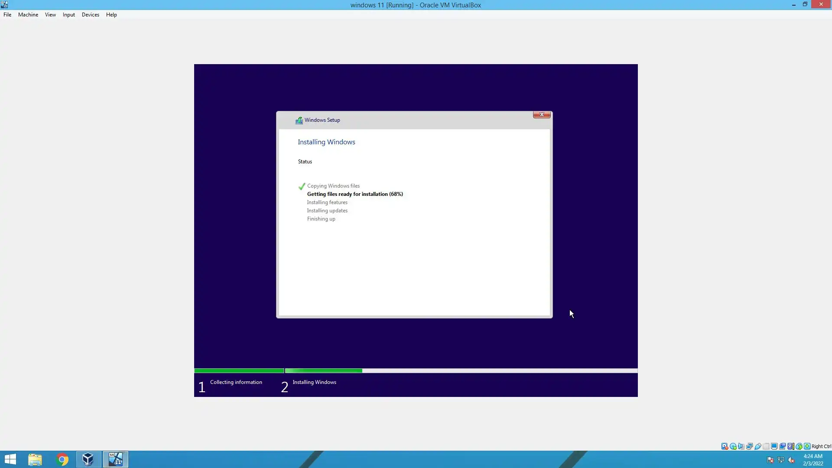Click the green installation progress bar

click(323, 371)
